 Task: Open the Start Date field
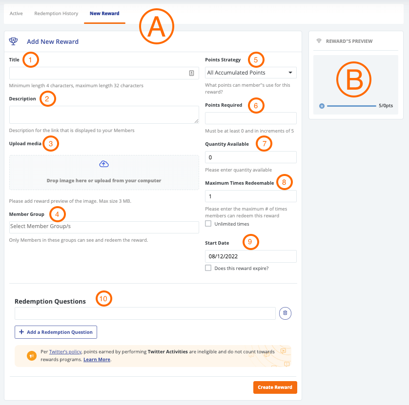coord(251,256)
